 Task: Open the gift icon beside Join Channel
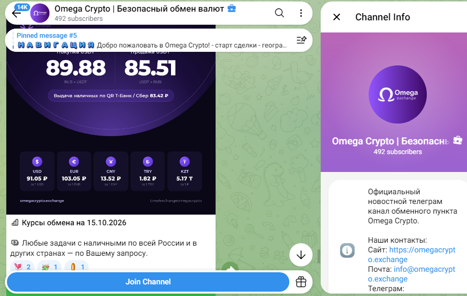pos(301,281)
